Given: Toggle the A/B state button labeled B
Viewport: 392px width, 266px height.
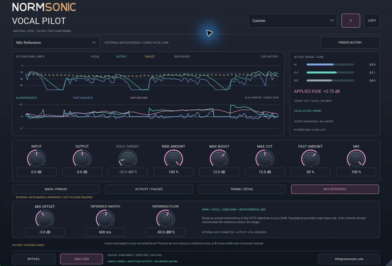Looking at the screenshot, I should pyautogui.click(x=350, y=21).
